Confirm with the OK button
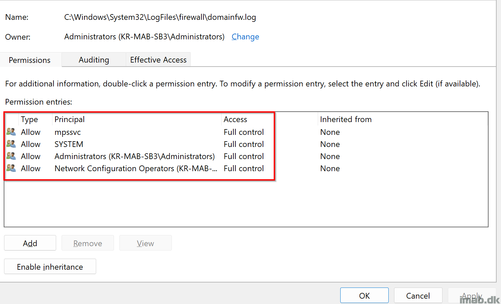This screenshot has width=501, height=304. click(364, 296)
